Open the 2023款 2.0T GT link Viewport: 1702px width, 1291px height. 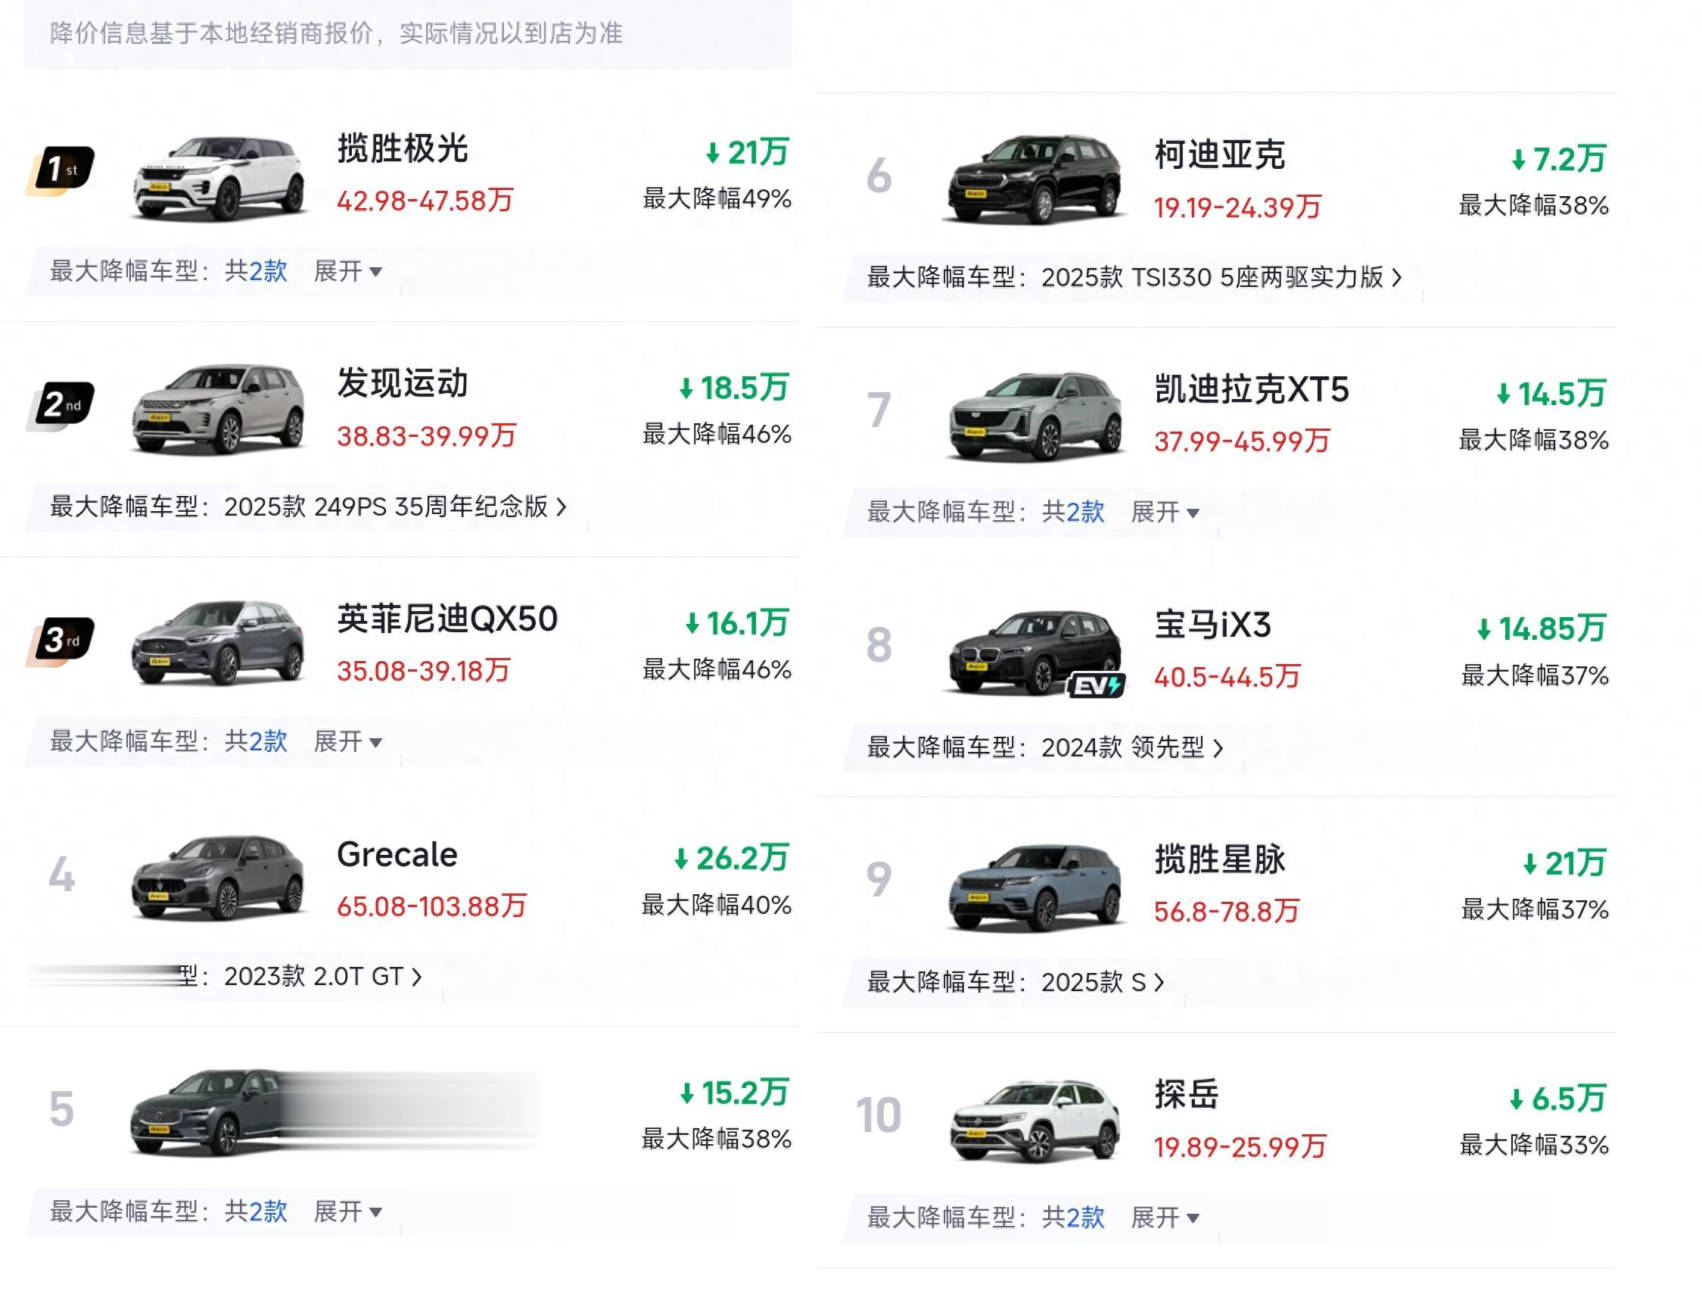pos(322,978)
